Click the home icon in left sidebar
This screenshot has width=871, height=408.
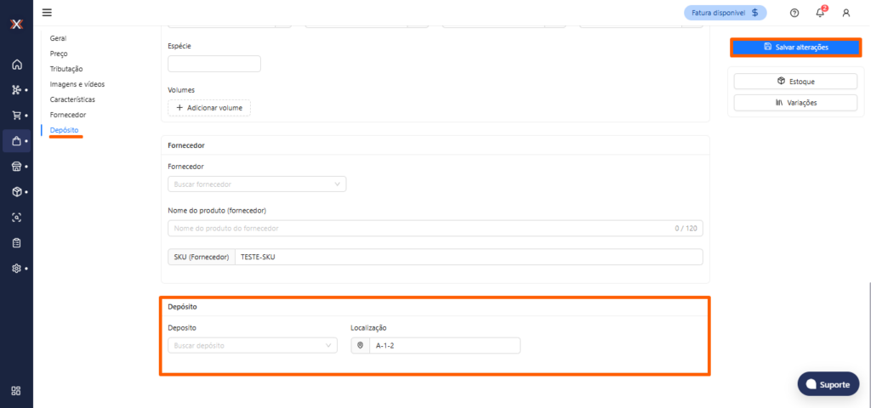coord(16,65)
